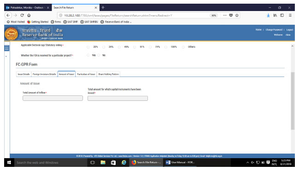The width and height of the screenshot is (299, 171).
Task: Click the Total Amount of Inflow field
Action: (x=53, y=98)
